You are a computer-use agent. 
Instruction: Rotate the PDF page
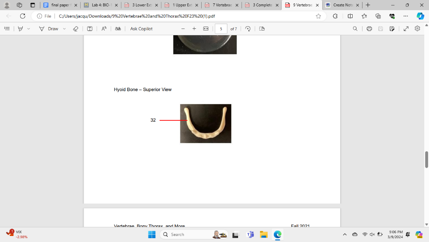248,29
